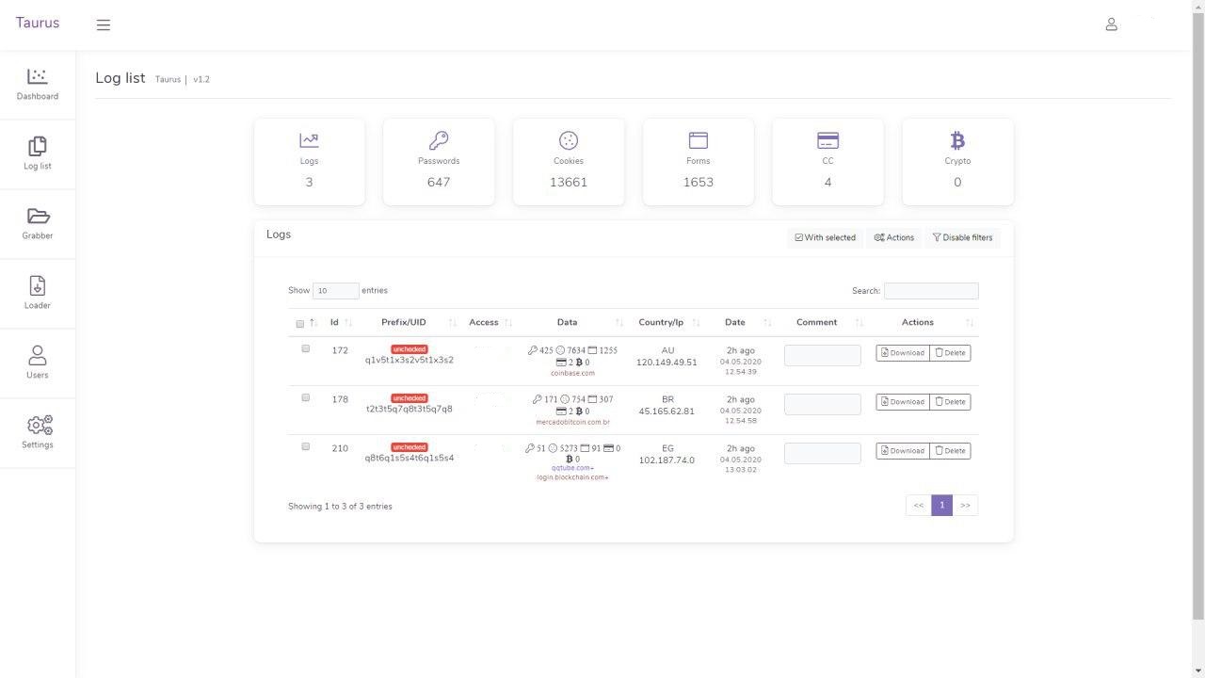
Task: Click IP address 45.165.62.81
Action: (667, 412)
